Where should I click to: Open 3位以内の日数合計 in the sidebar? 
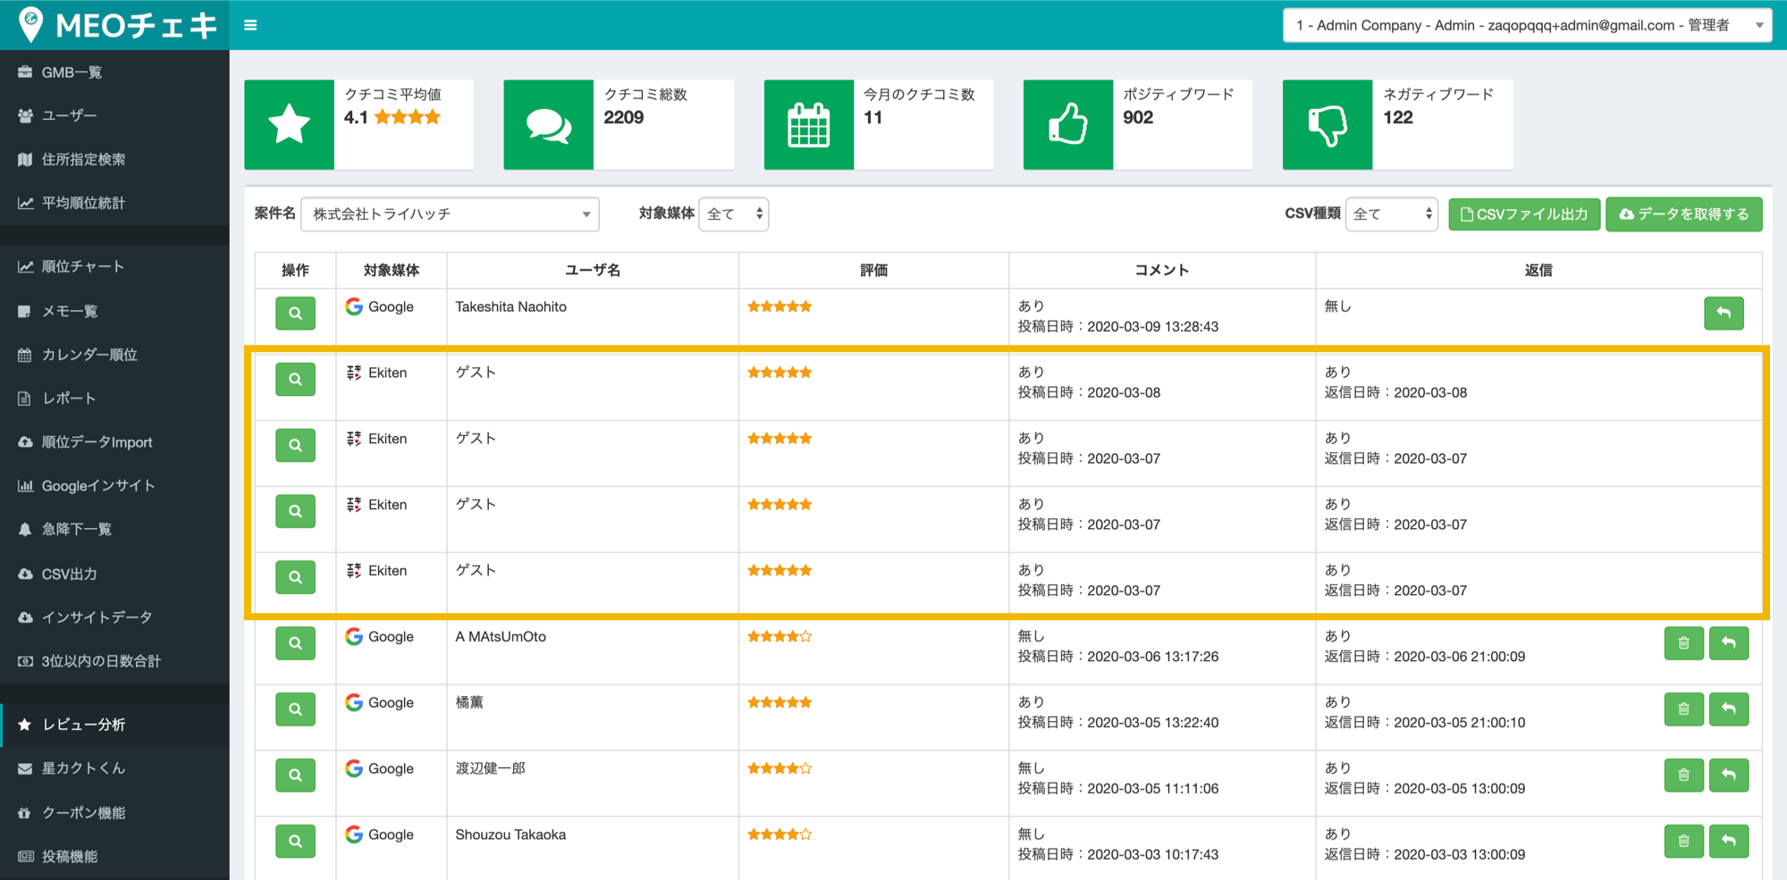click(114, 661)
